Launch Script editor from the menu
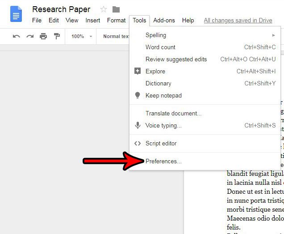The height and width of the screenshot is (234, 284). (x=161, y=144)
